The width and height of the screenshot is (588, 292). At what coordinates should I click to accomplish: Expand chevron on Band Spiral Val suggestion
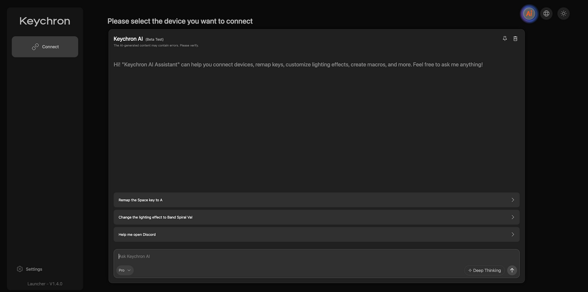513,217
